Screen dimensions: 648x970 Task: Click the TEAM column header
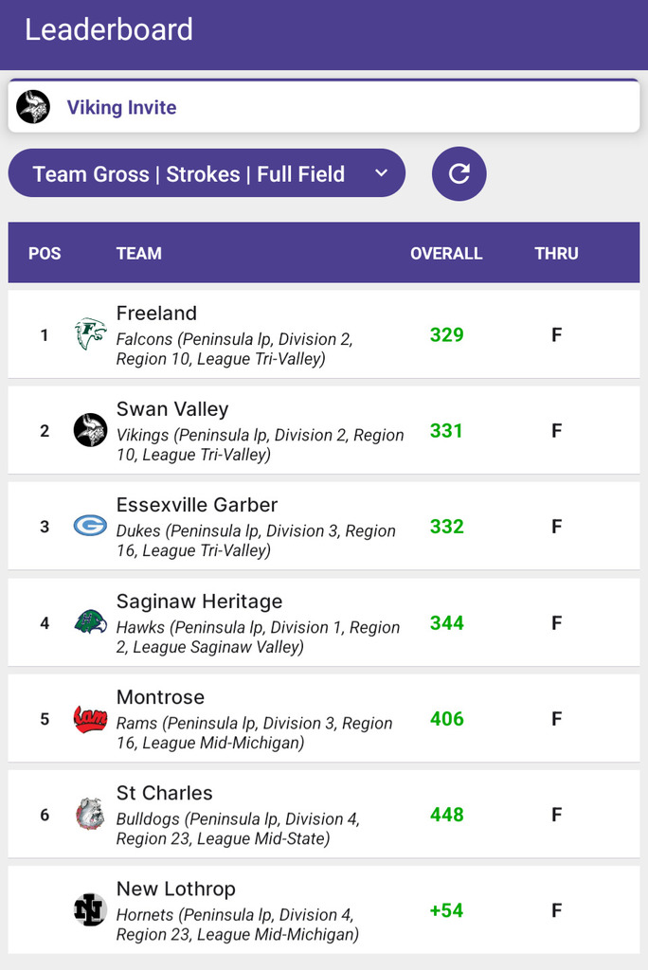pyautogui.click(x=138, y=253)
